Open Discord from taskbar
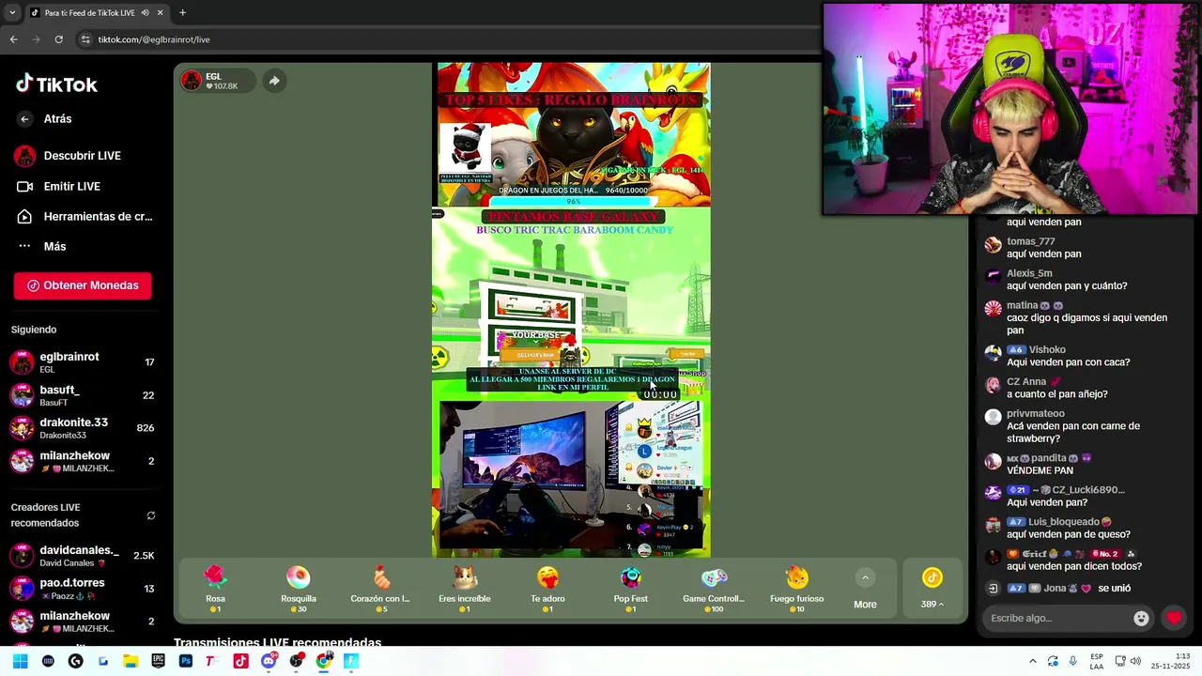This screenshot has width=1202, height=676. (269, 661)
